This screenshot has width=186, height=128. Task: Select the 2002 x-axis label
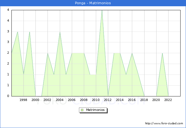click(x=48, y=100)
